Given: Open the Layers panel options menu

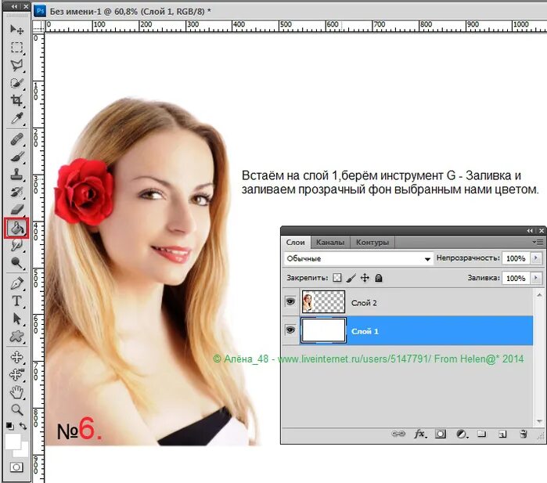Looking at the screenshot, I should pos(539,242).
